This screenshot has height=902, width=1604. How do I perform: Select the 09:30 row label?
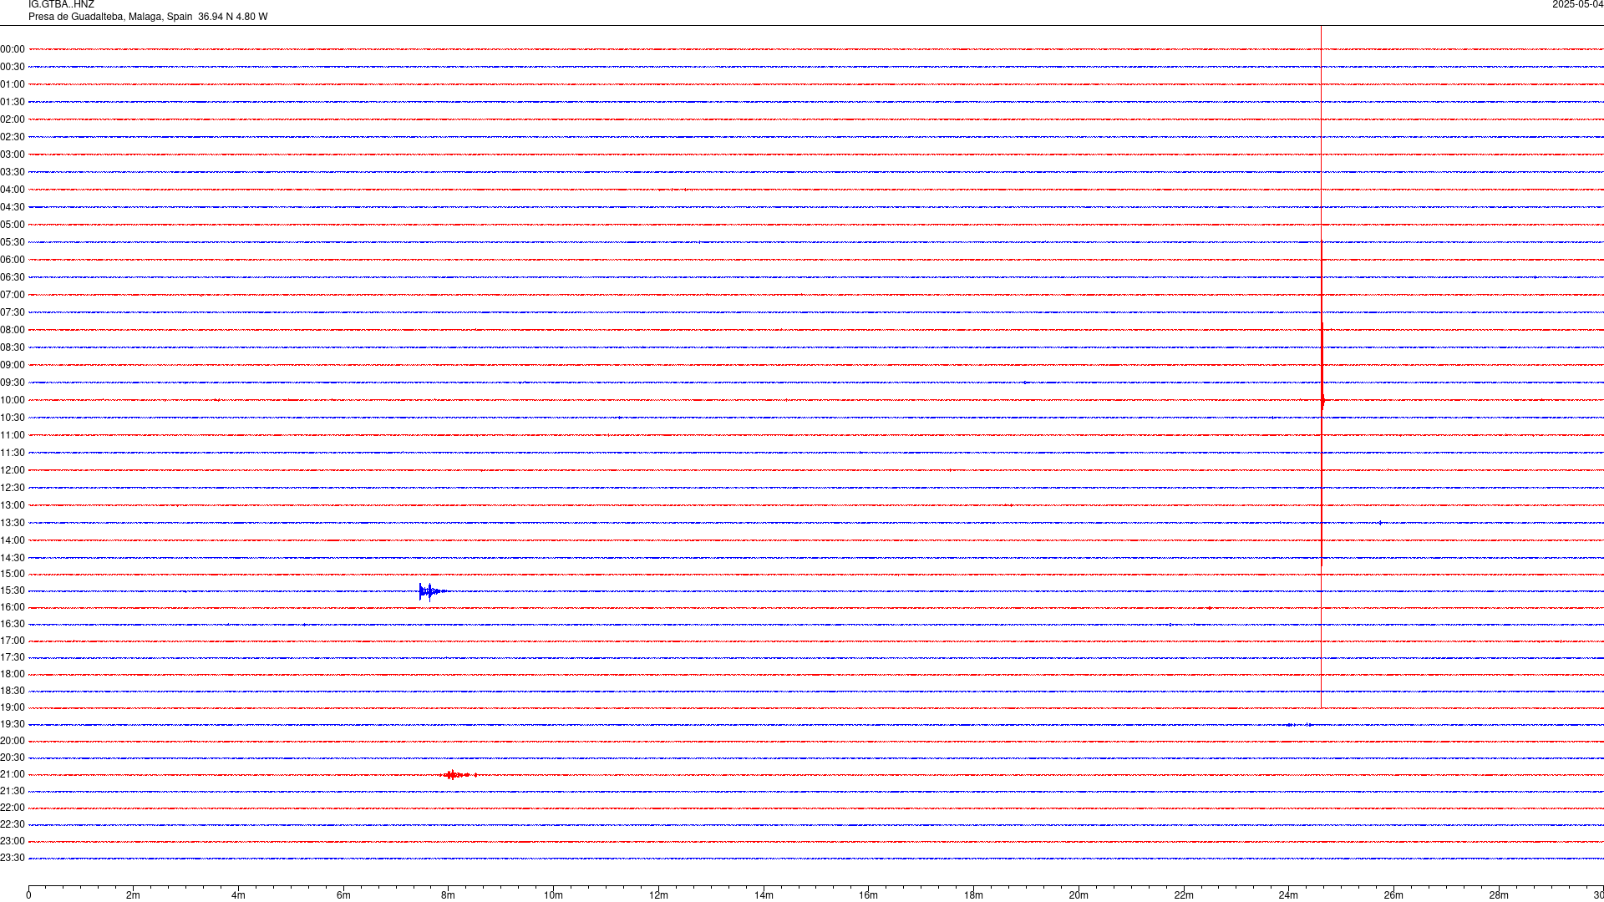(x=13, y=383)
